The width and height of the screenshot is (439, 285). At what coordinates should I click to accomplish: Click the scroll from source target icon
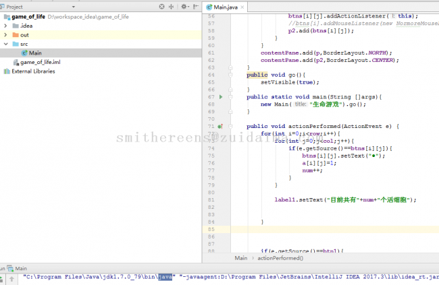pos(160,6)
